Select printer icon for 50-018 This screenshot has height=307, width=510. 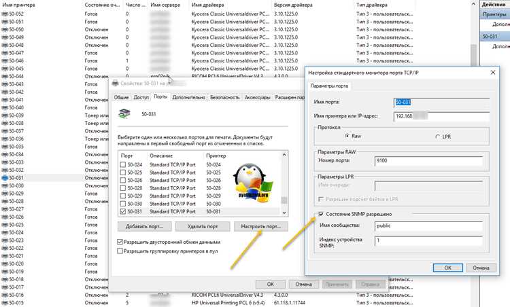[5, 279]
